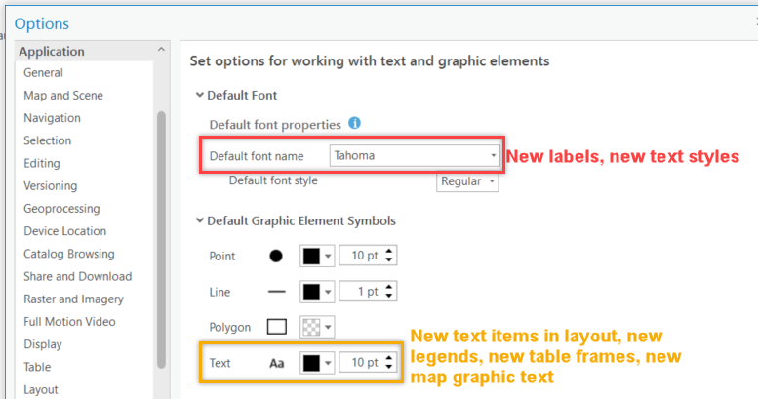Click the Line width input field
758x399 pixels.
[361, 292]
